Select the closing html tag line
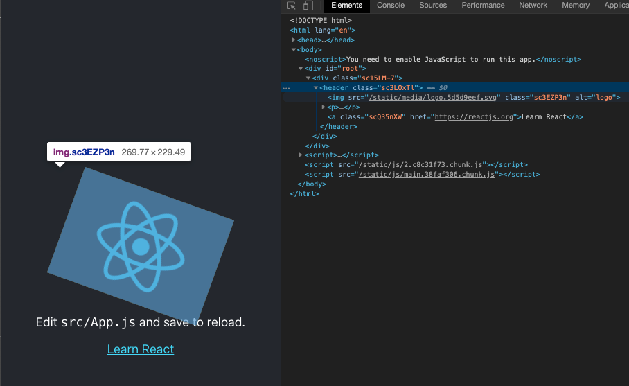The height and width of the screenshot is (386, 629). [x=304, y=193]
